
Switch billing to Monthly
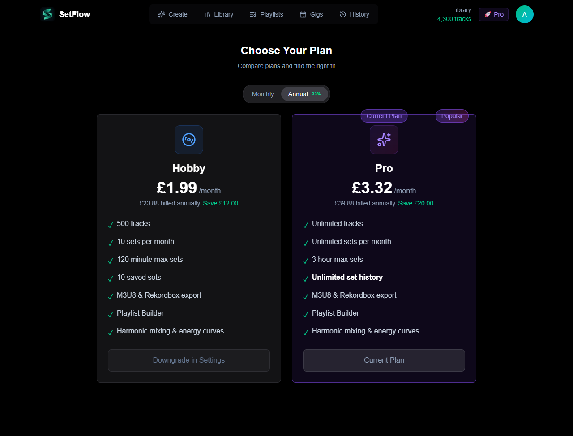point(263,94)
